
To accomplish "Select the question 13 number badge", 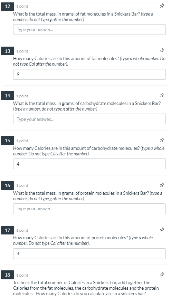I will pyautogui.click(x=7, y=51).
